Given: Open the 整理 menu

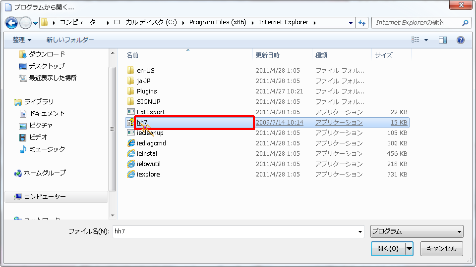Looking at the screenshot, I should pos(22,40).
